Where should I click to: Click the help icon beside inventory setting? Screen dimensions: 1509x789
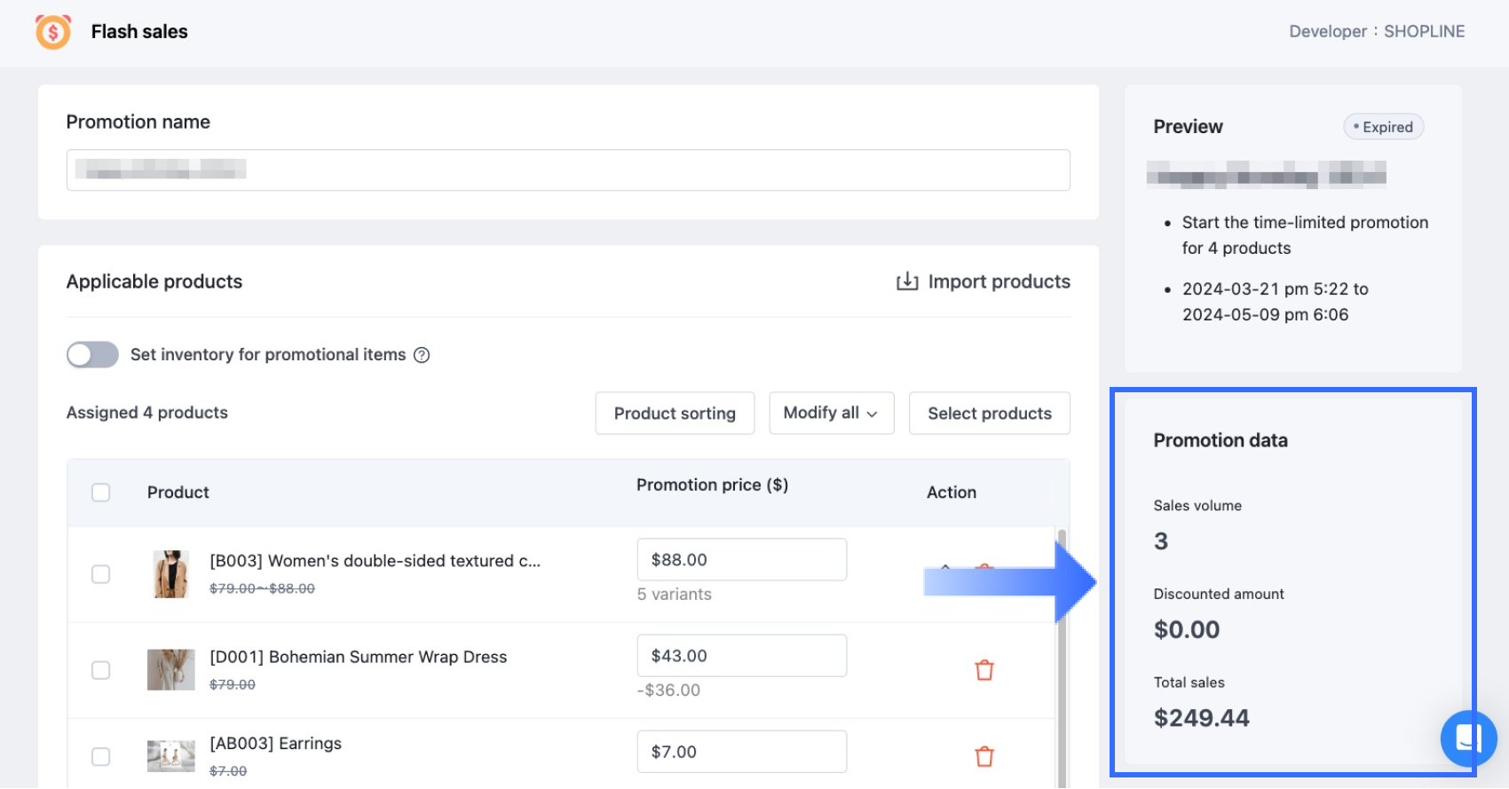[x=423, y=355]
